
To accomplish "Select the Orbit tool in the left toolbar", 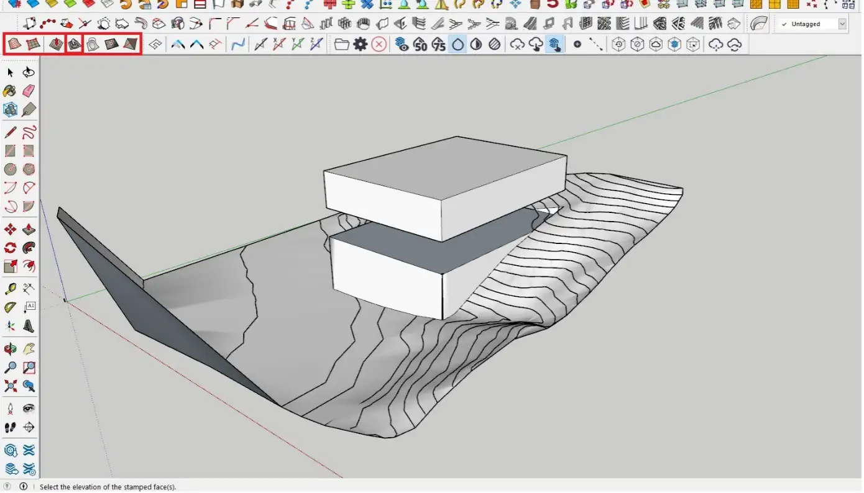I will 9,348.
